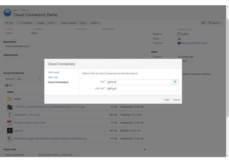Viewport: 229px width, 162px height.
Task: Click the giphy.gif thumbnail
Action: pos(10,131)
